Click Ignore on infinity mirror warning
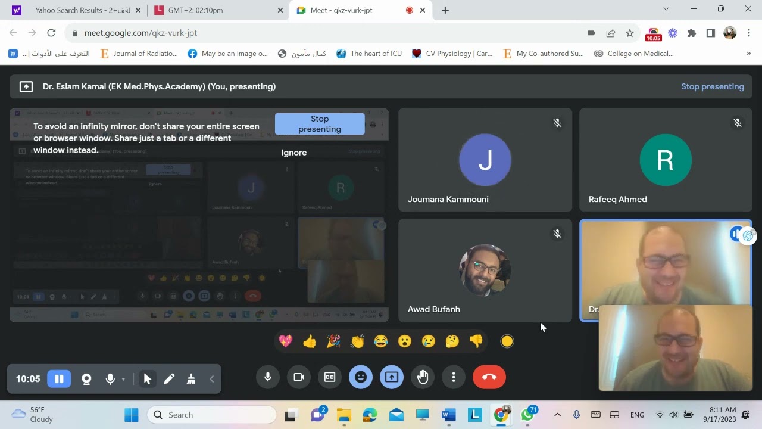Screen dimensions: 762x429 pos(294,153)
